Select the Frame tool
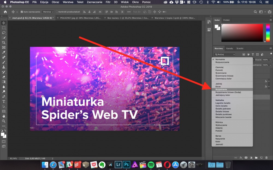The width and height of the screenshot is (273, 170). [4, 47]
